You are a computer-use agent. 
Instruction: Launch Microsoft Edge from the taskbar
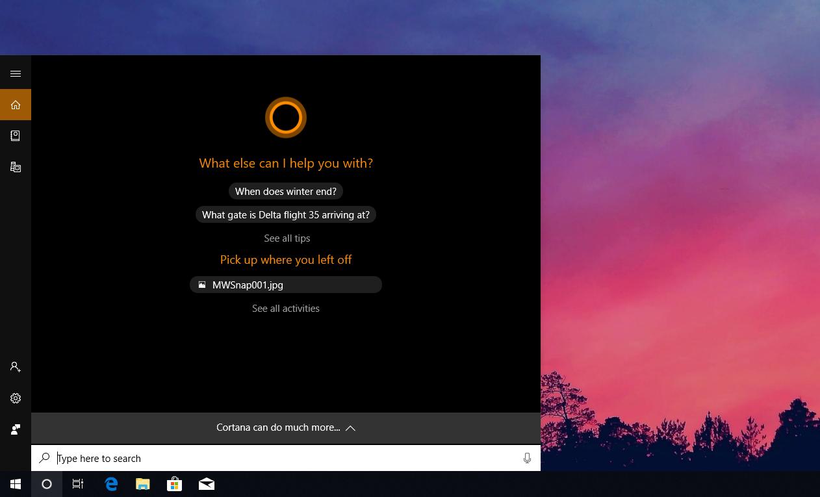pyautogui.click(x=111, y=484)
